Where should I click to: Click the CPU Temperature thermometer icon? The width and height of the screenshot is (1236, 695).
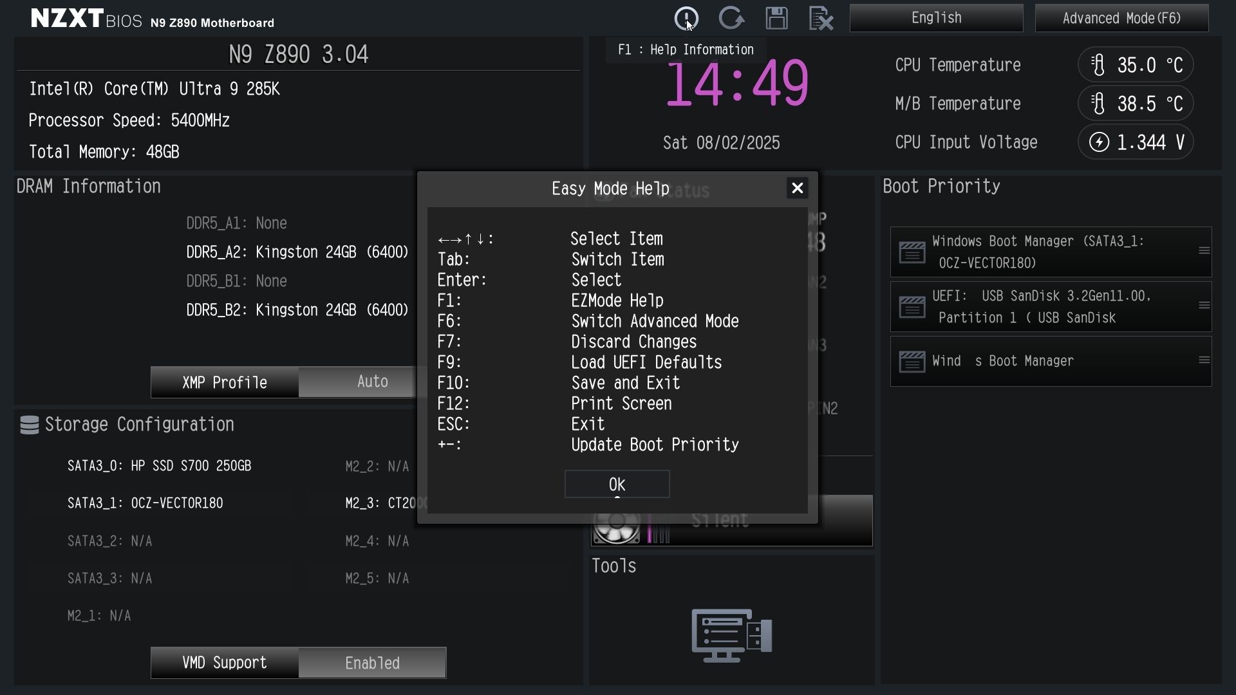pos(1098,65)
